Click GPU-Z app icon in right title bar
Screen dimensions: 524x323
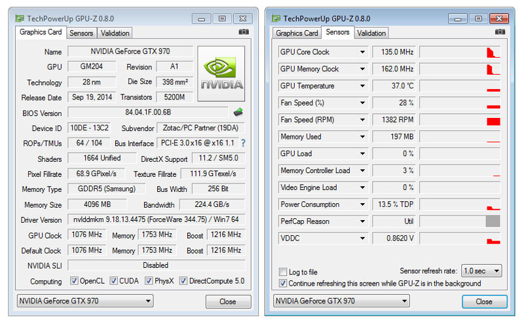(x=276, y=18)
